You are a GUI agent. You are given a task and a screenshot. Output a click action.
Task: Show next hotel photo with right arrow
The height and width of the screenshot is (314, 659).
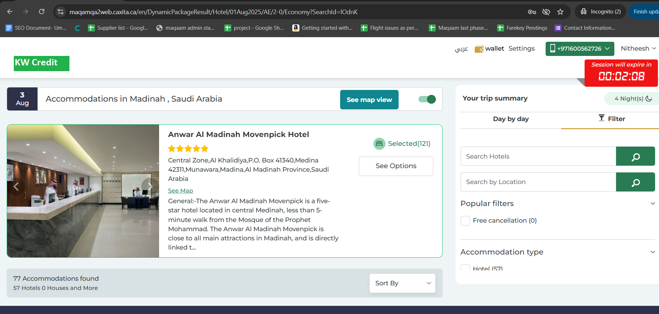coord(150,186)
